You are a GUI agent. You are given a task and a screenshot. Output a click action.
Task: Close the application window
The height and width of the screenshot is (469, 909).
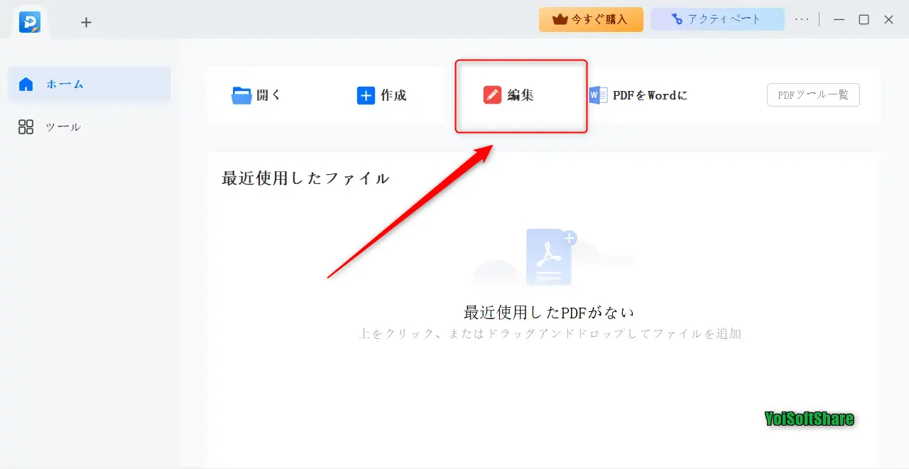888,19
